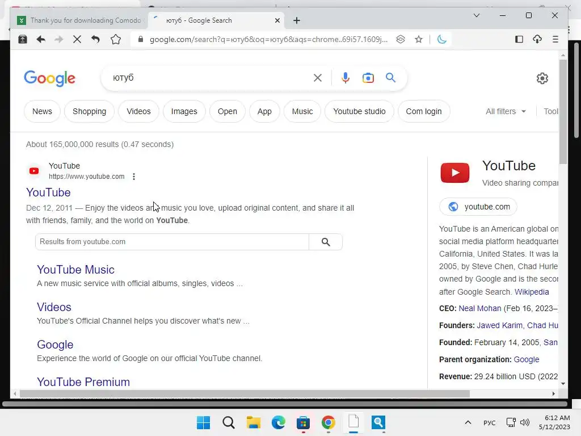581x436 pixels.
Task: Click the padlock site info icon
Action: click(x=141, y=39)
